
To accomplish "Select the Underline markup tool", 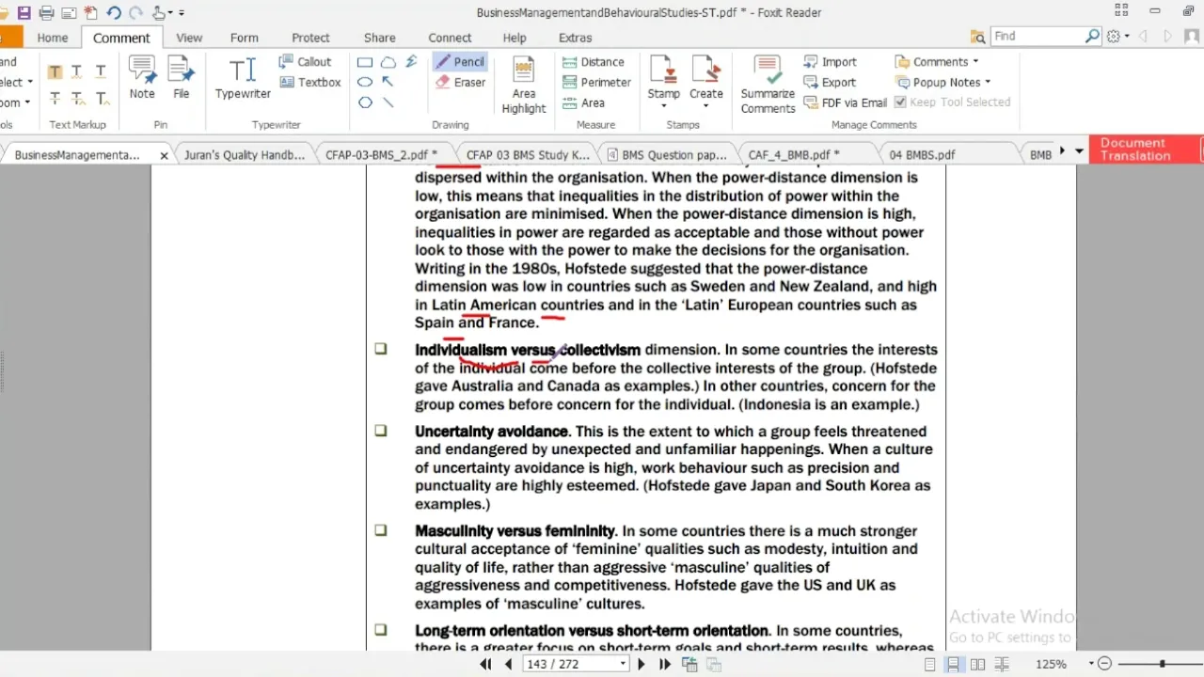I will point(101,71).
